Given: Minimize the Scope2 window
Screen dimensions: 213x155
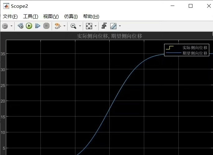Looking at the screenshot, I should (x=173, y=6).
